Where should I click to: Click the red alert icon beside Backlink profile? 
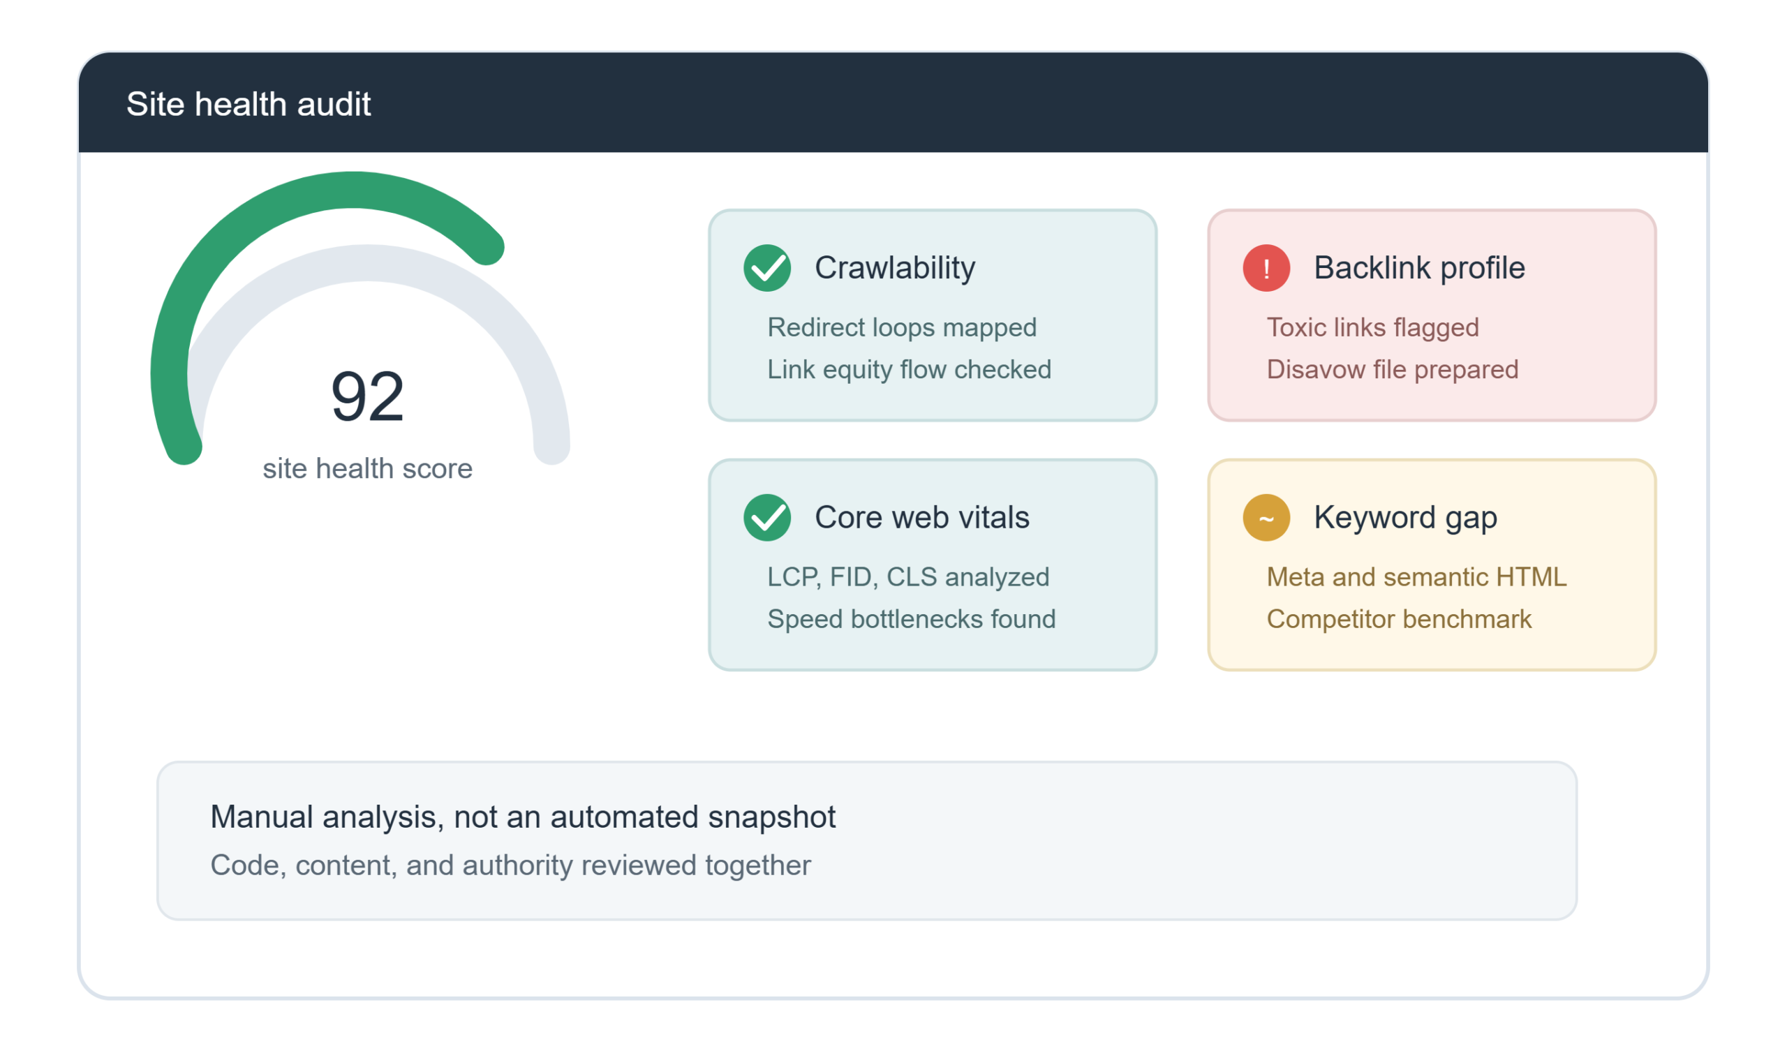[x=1266, y=268]
